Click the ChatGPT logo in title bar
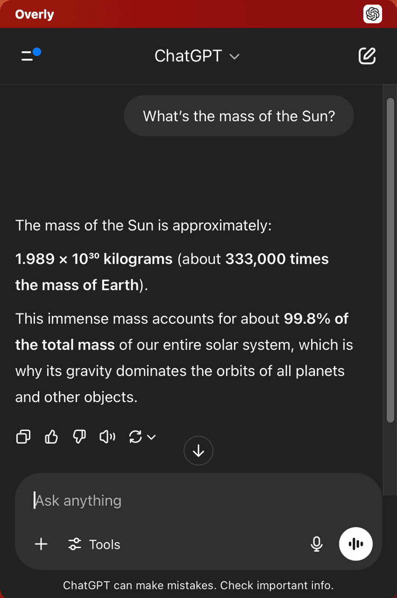Screen dimensions: 397x598 click(x=373, y=14)
